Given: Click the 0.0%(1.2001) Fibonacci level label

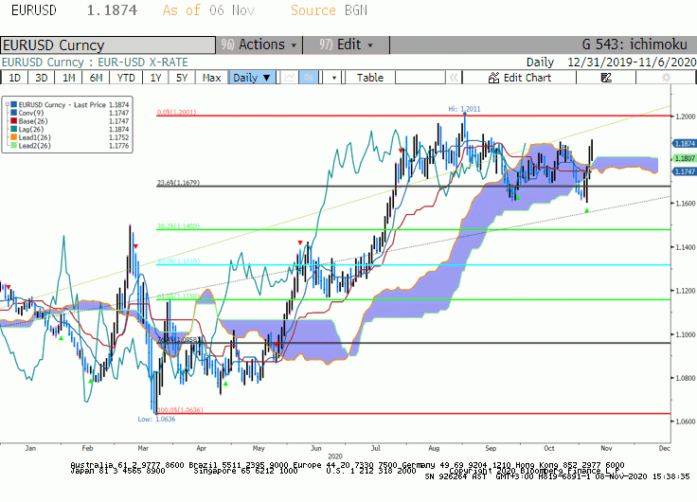Looking at the screenshot, I should pos(176,112).
